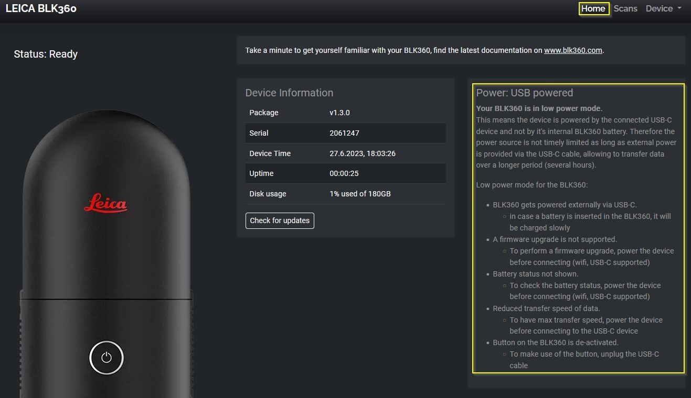The height and width of the screenshot is (398, 691).
Task: Click the Power: USB powered heading
Action: [525, 93]
